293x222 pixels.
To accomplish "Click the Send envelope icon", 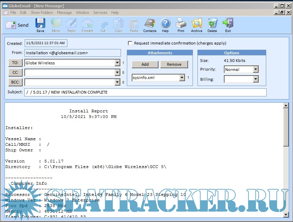I will [x=10, y=25].
